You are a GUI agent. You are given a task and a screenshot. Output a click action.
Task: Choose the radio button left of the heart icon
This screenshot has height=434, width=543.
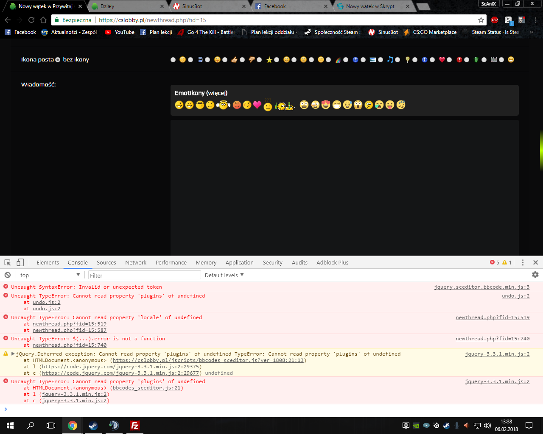coord(432,60)
